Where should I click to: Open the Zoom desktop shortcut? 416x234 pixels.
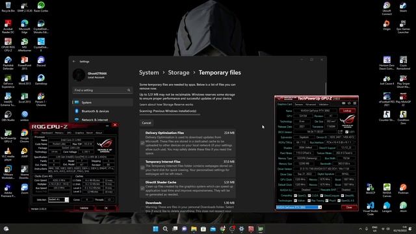coord(25,189)
